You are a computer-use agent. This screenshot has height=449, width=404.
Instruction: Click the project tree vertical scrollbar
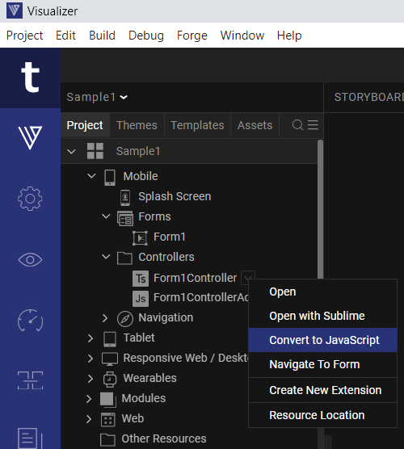click(x=320, y=209)
